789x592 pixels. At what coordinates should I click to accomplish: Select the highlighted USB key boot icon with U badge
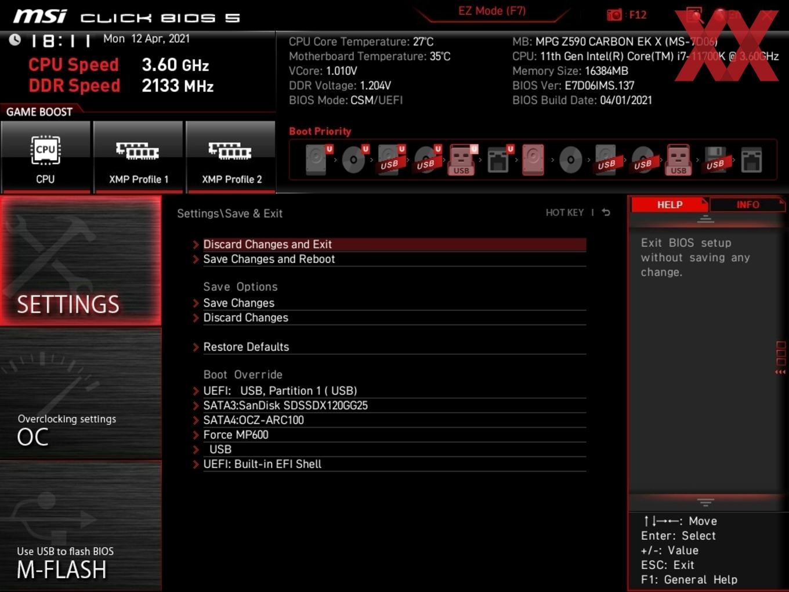(462, 160)
